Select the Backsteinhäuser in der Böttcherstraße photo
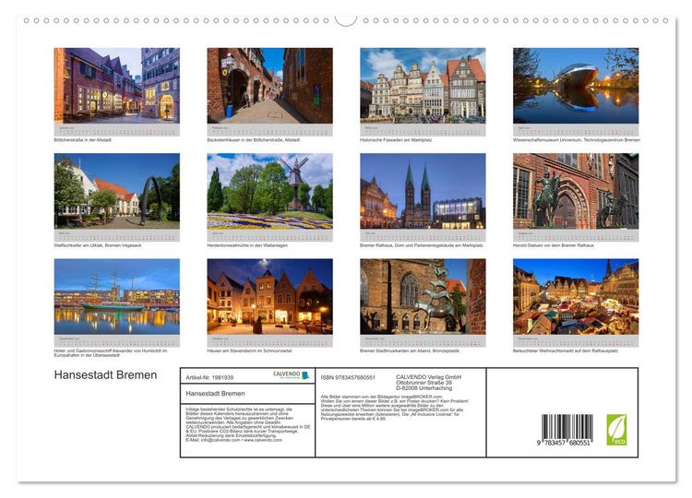692x498 pixels. click(x=269, y=86)
